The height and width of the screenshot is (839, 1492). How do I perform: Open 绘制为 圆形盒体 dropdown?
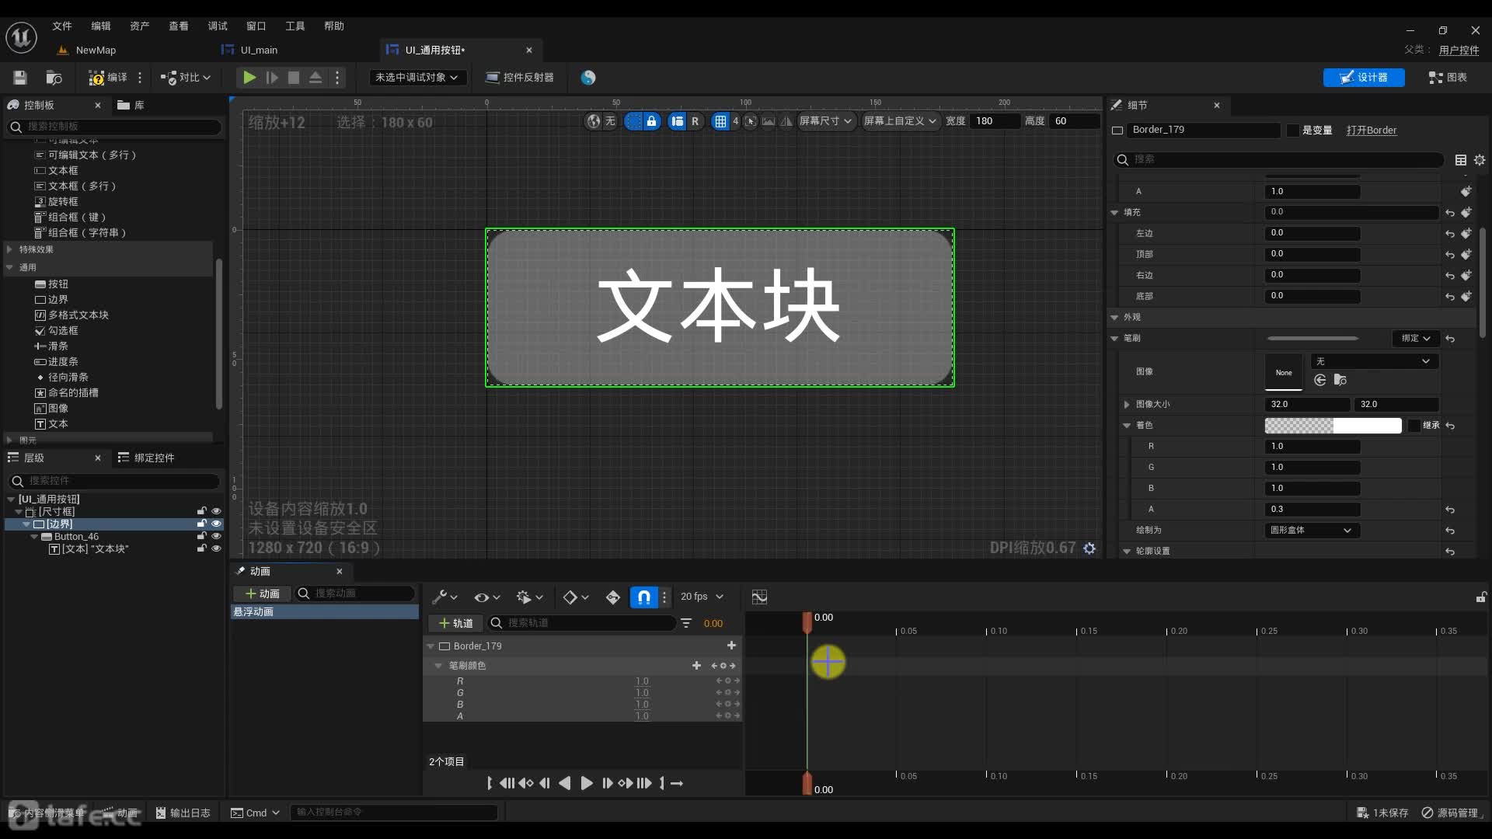pos(1310,530)
